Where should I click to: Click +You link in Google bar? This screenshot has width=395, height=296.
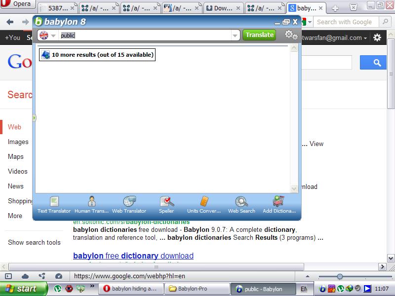pos(13,38)
